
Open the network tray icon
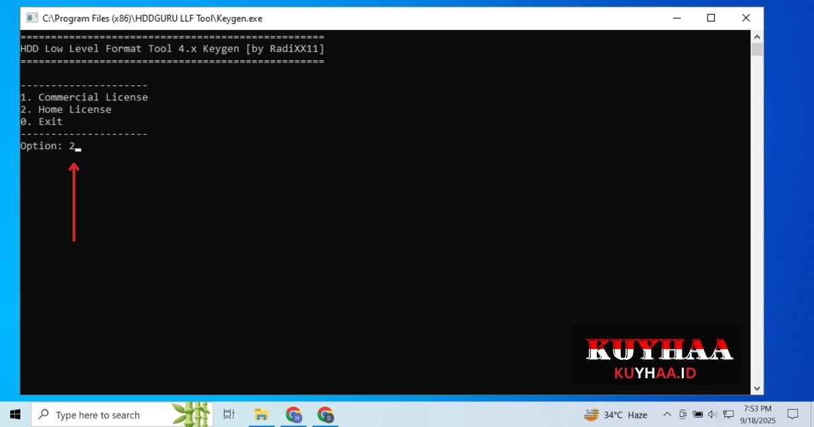pos(729,414)
